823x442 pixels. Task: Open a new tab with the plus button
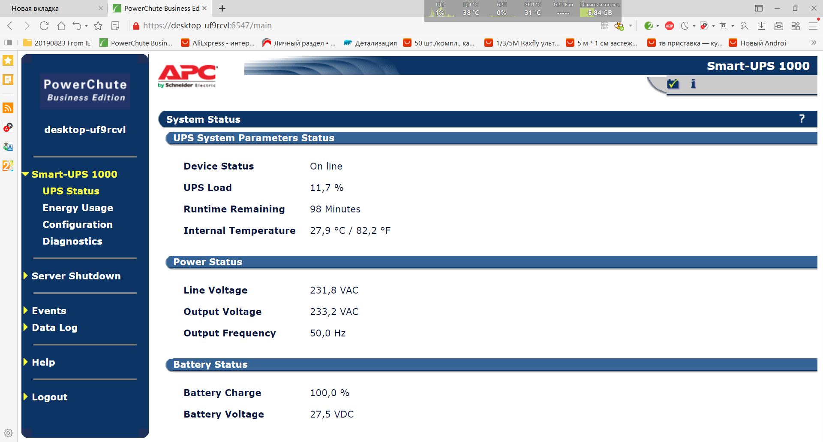point(222,9)
